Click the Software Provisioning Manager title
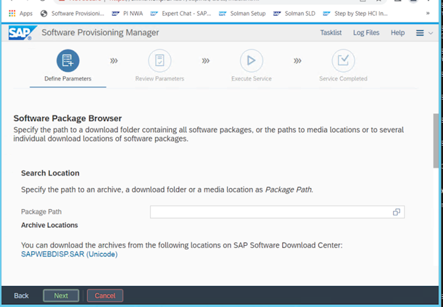The width and height of the screenshot is (443, 307). [100, 33]
